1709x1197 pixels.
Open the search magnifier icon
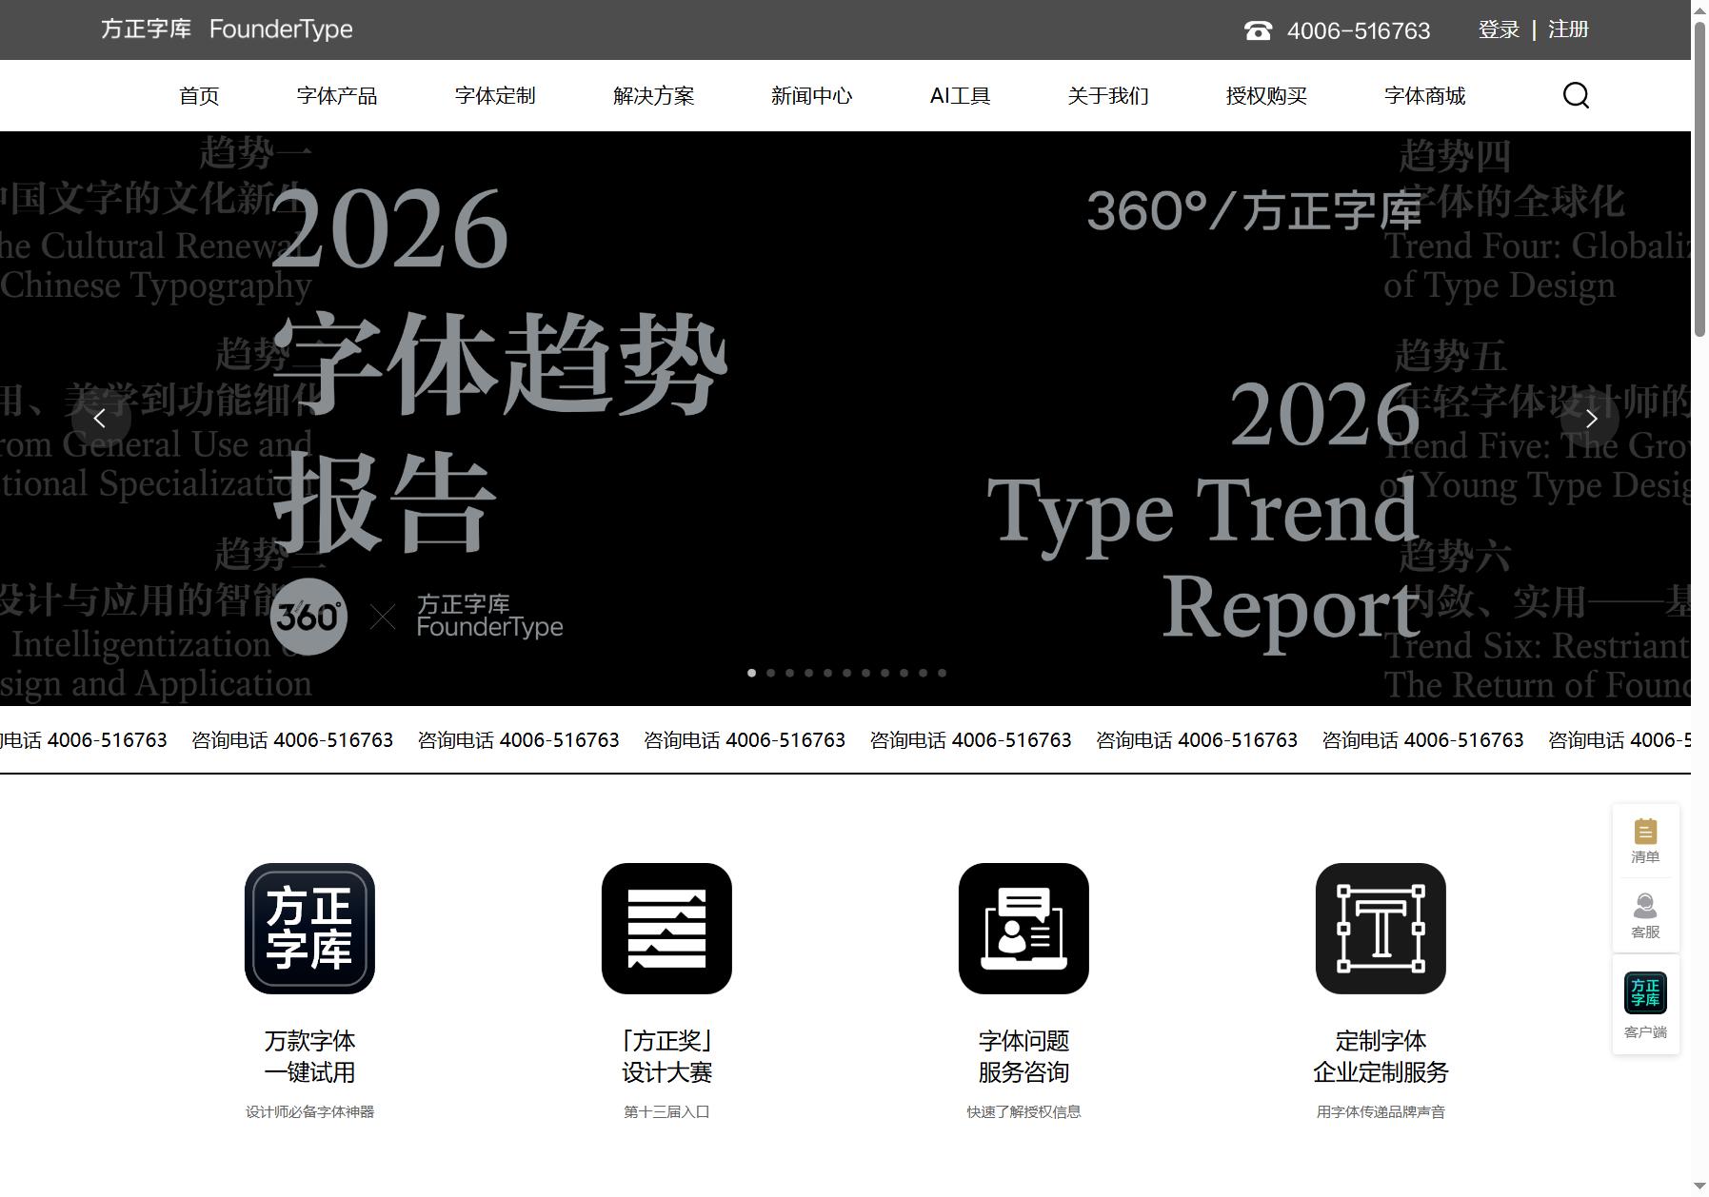pos(1576,95)
